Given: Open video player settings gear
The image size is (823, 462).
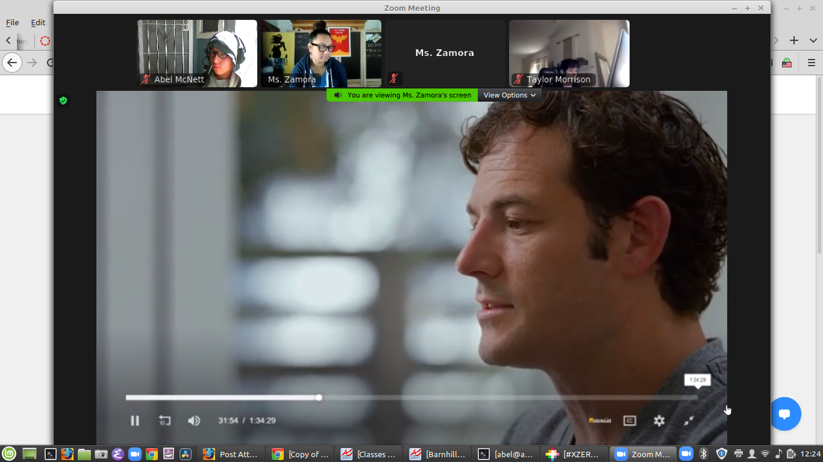Looking at the screenshot, I should point(659,420).
